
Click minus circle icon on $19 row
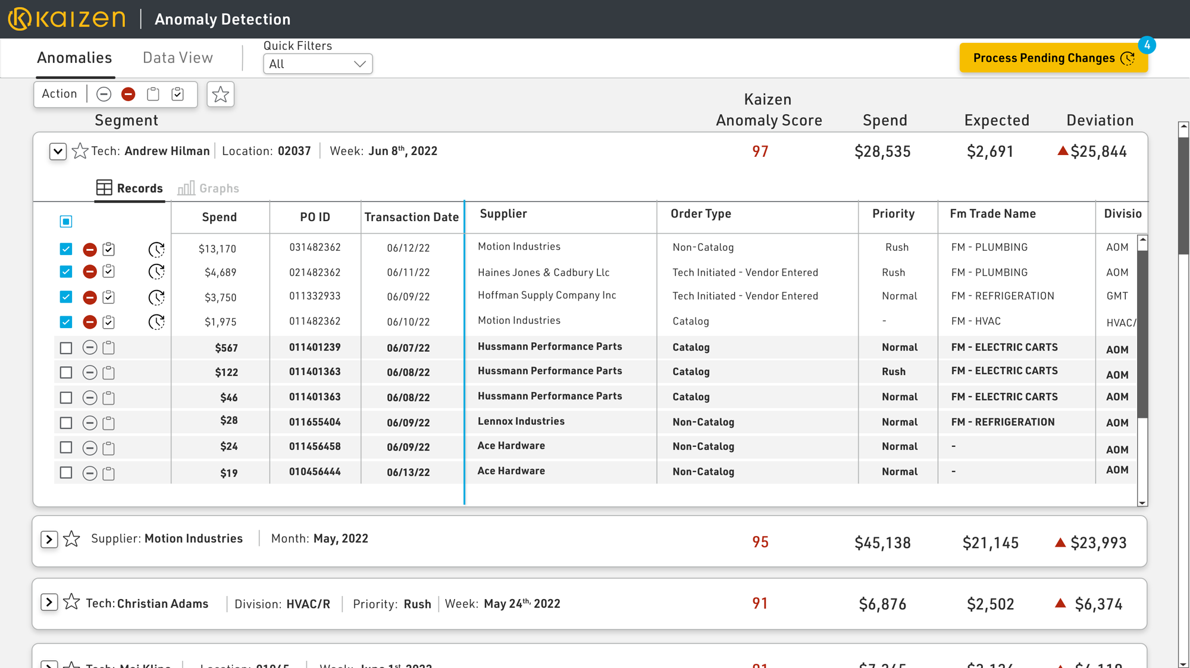coord(90,474)
